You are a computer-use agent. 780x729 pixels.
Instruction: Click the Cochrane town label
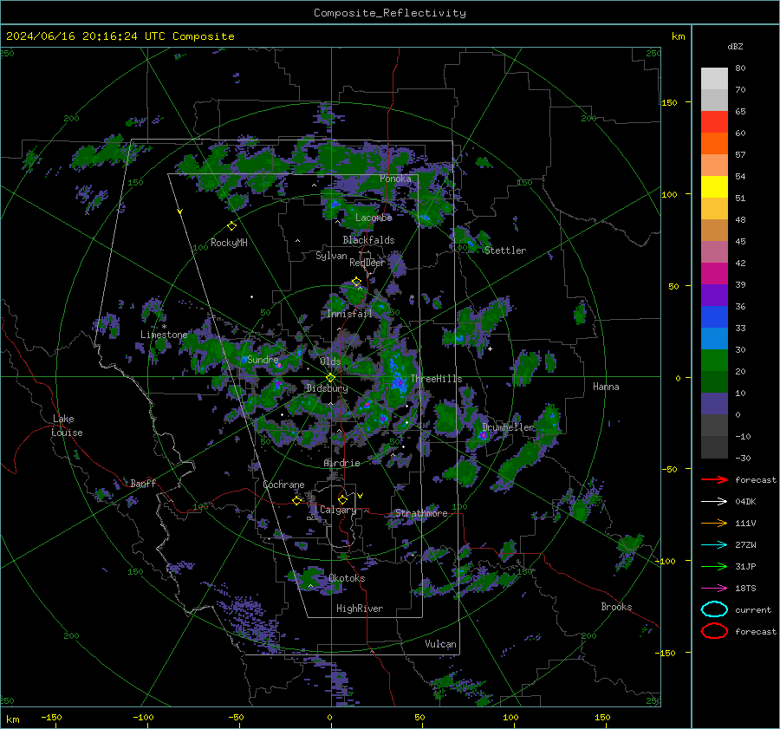point(283,485)
